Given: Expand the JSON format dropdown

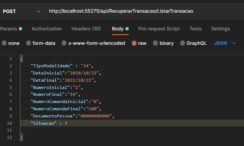Looking at the screenshot, I should pos(220,43).
